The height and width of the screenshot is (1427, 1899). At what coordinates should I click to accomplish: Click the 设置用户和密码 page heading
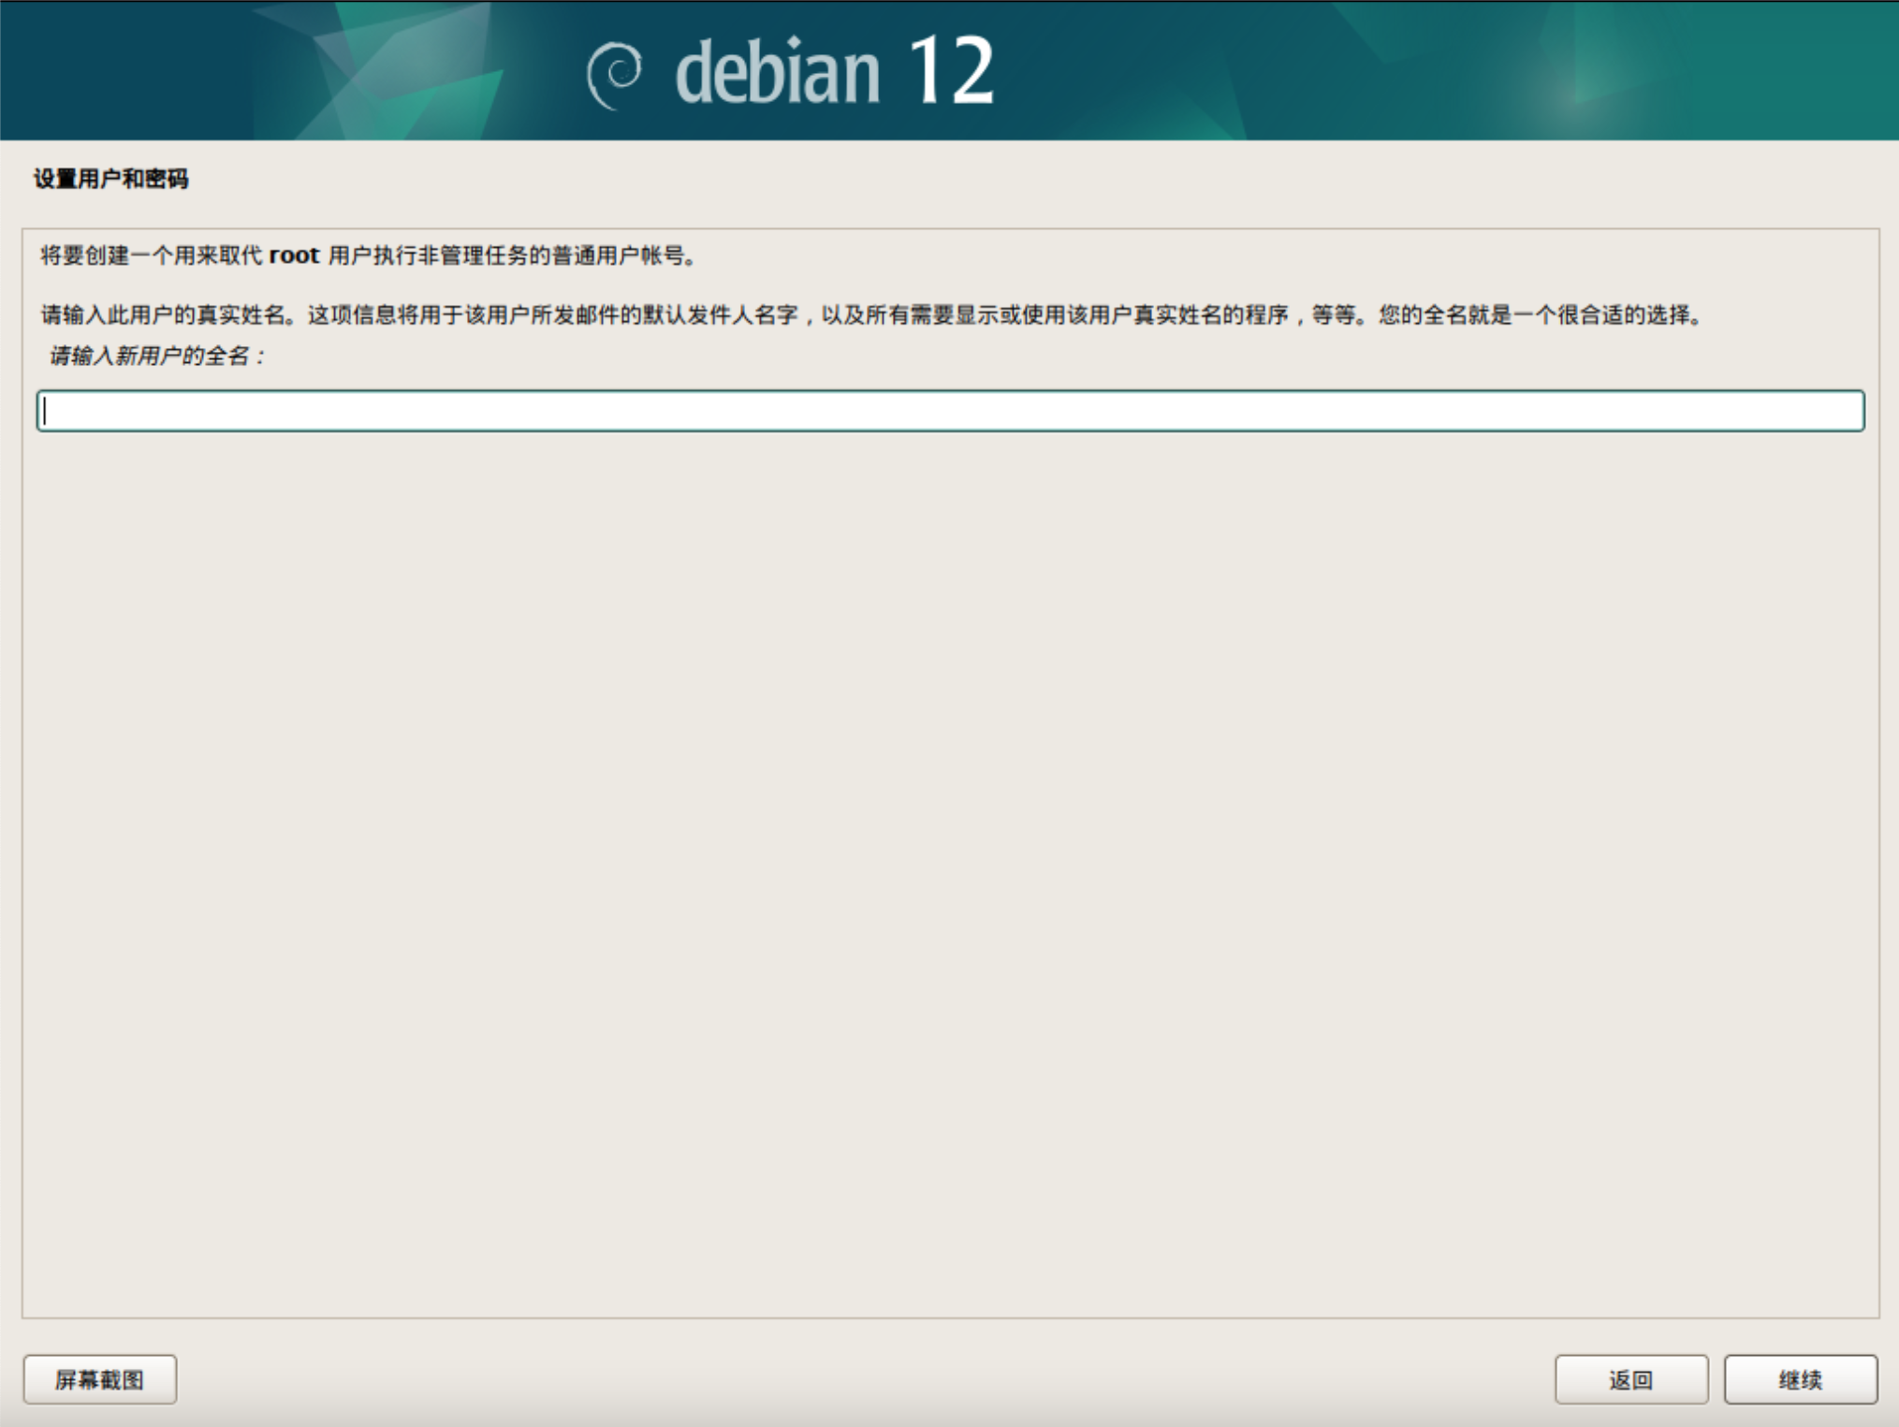[110, 179]
